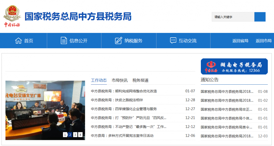This screenshot has width=274, height=146.
Task: Click the document icon beside 信息公开
Action: 64,41
